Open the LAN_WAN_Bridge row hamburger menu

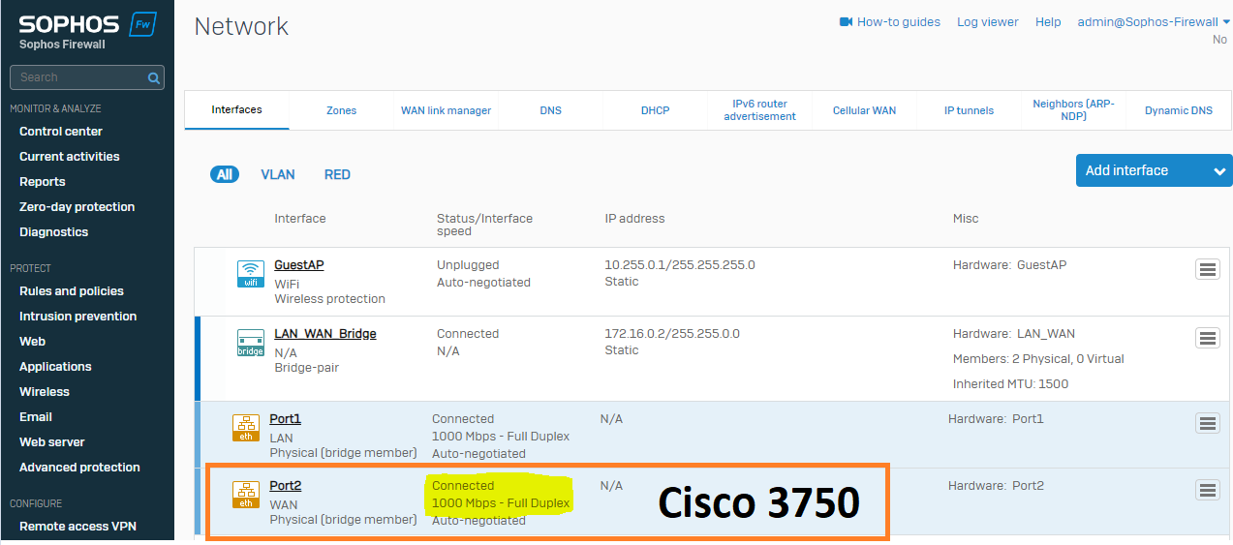pos(1207,338)
